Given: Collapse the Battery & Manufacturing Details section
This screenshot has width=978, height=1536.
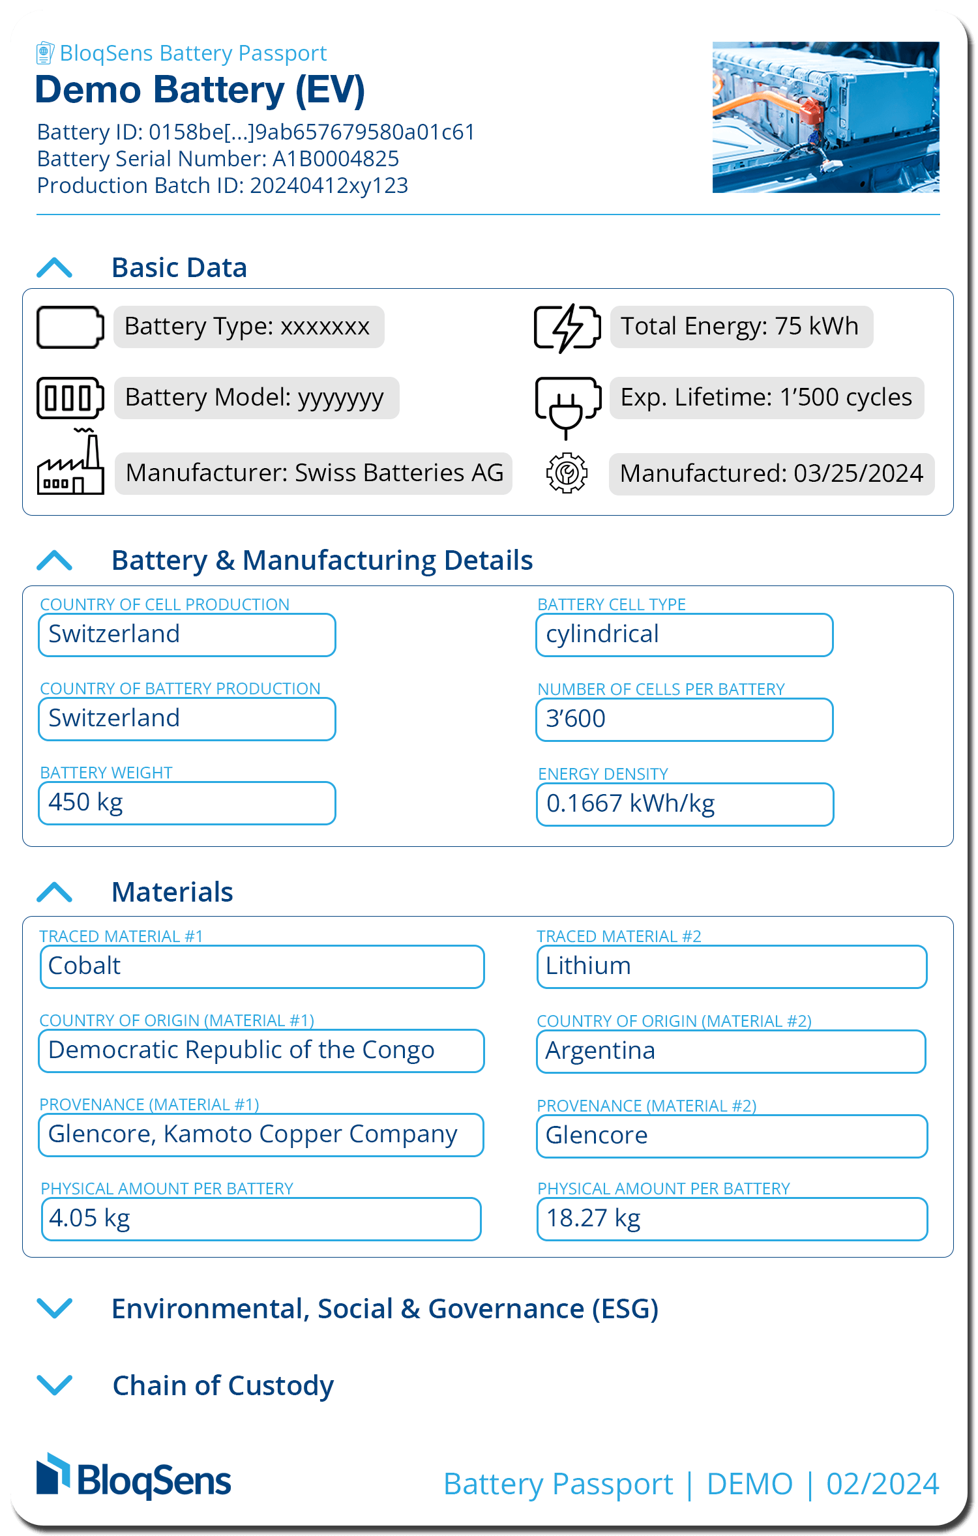Looking at the screenshot, I should 55,560.
